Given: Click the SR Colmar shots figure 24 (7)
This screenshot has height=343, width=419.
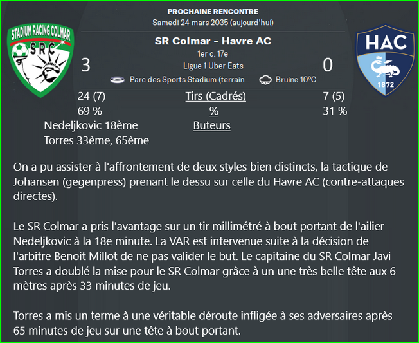Looking at the screenshot, I should coord(91,97).
